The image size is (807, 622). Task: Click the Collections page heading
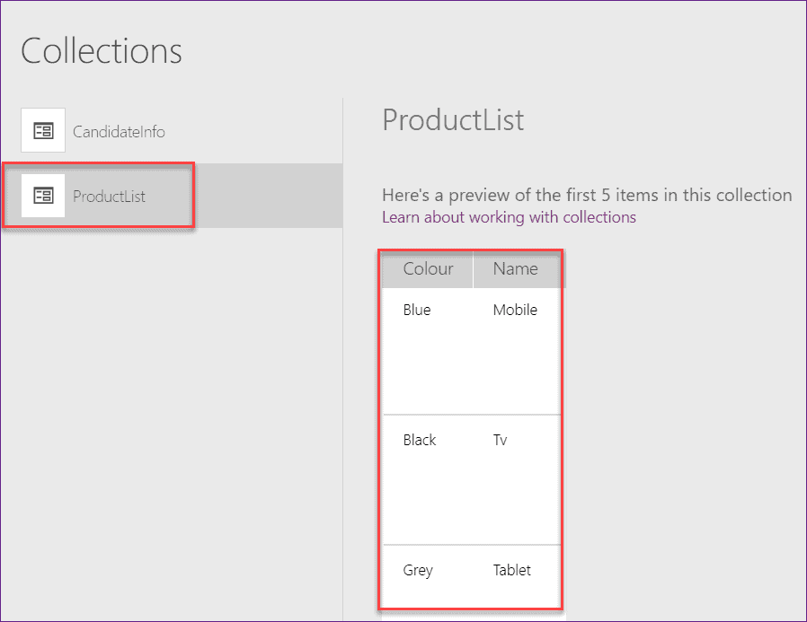101,51
